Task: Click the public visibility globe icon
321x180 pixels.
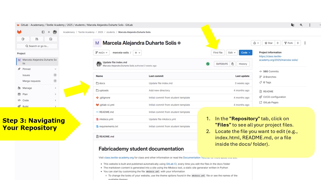Action: pyautogui.click(x=179, y=43)
